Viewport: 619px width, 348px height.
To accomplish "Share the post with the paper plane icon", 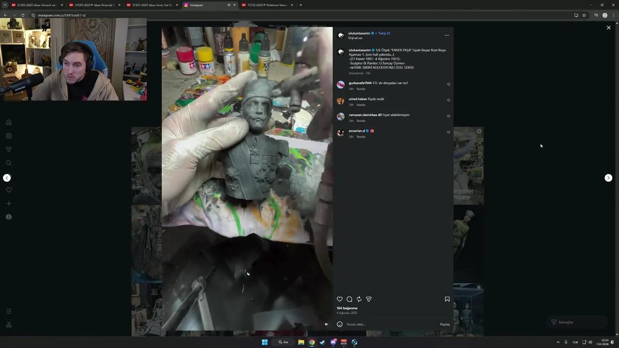I will coord(368,299).
